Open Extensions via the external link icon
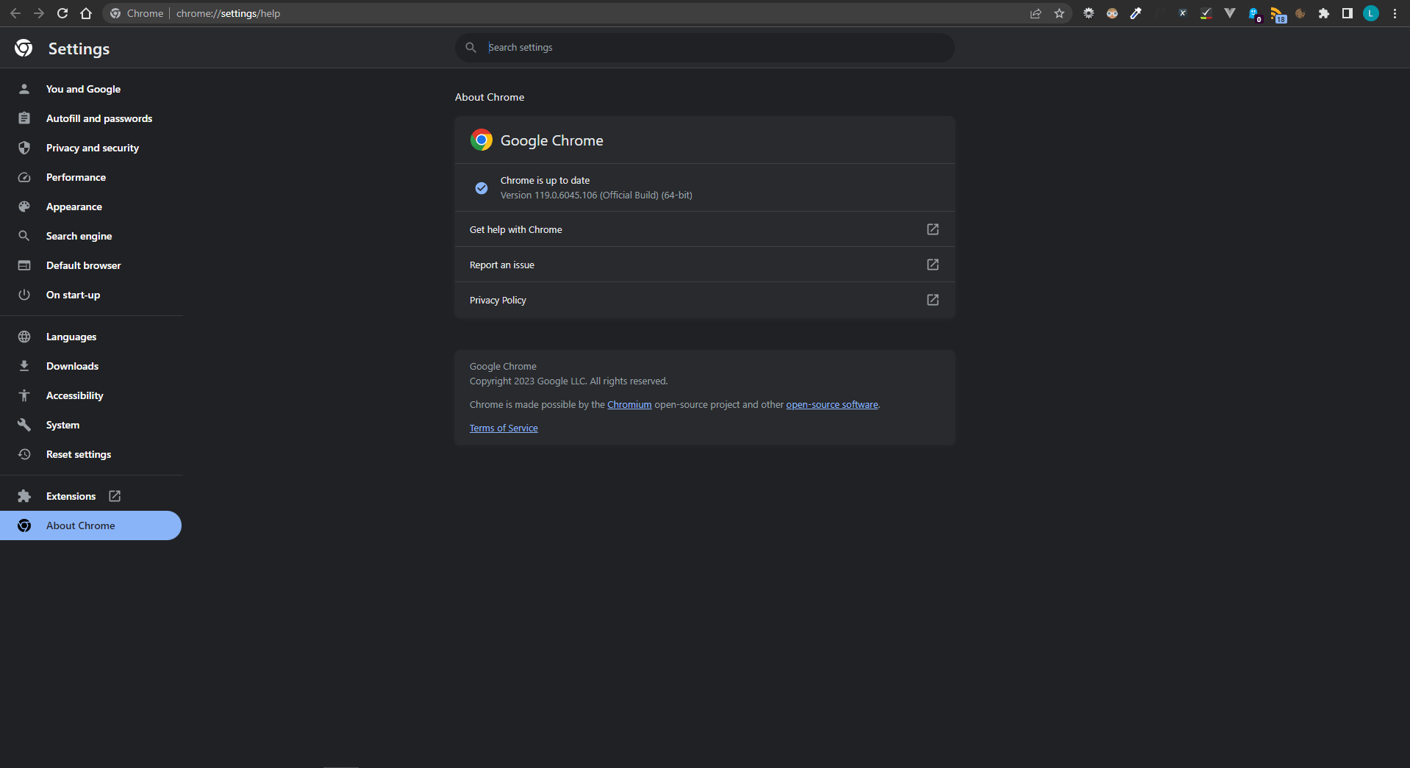Image resolution: width=1410 pixels, height=768 pixels. point(115,496)
